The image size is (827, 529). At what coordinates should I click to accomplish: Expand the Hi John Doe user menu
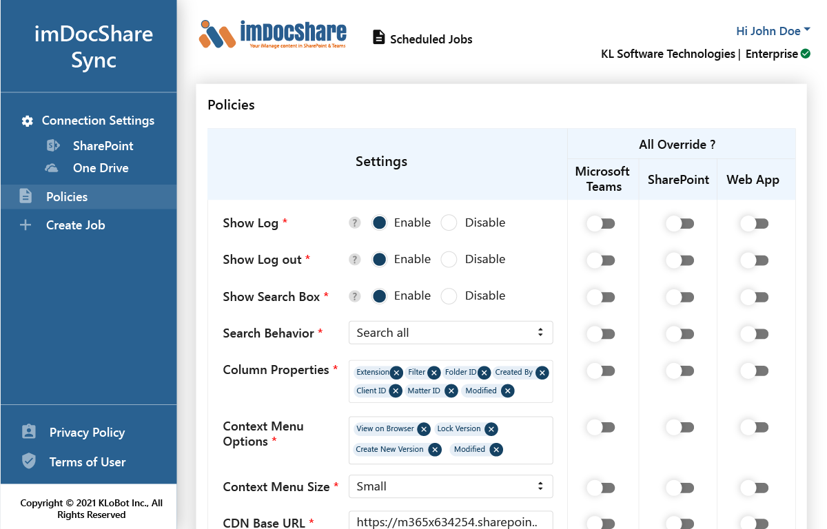pos(773,31)
